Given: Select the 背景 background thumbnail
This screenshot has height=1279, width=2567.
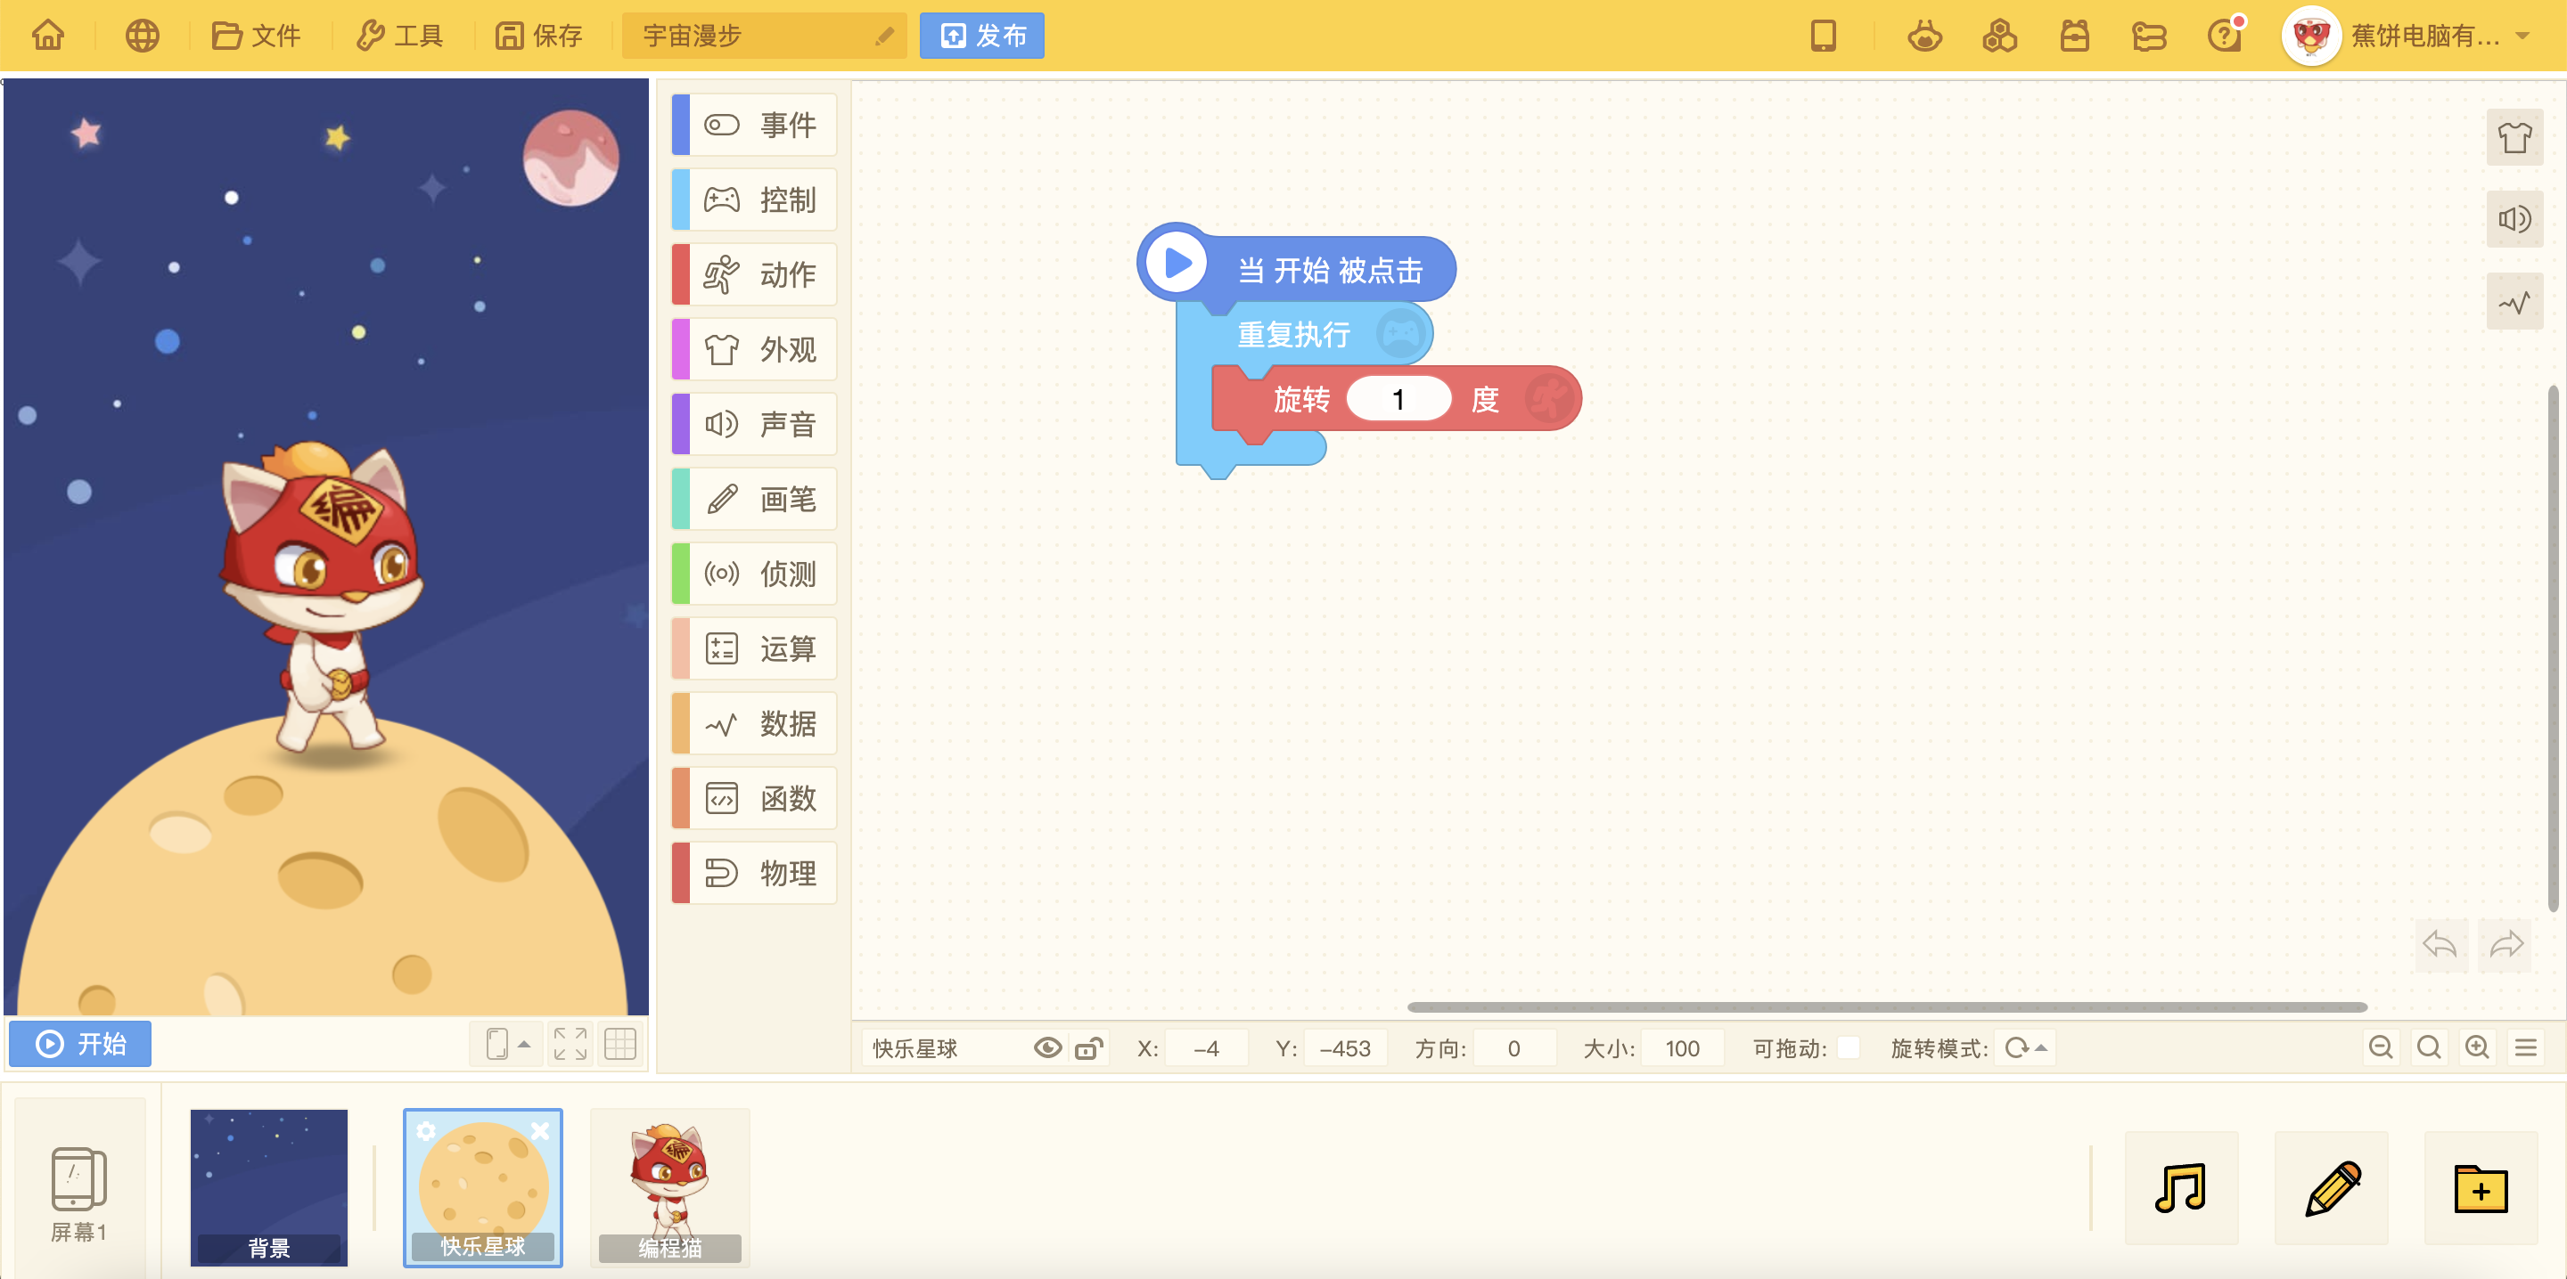Looking at the screenshot, I should (x=269, y=1187).
